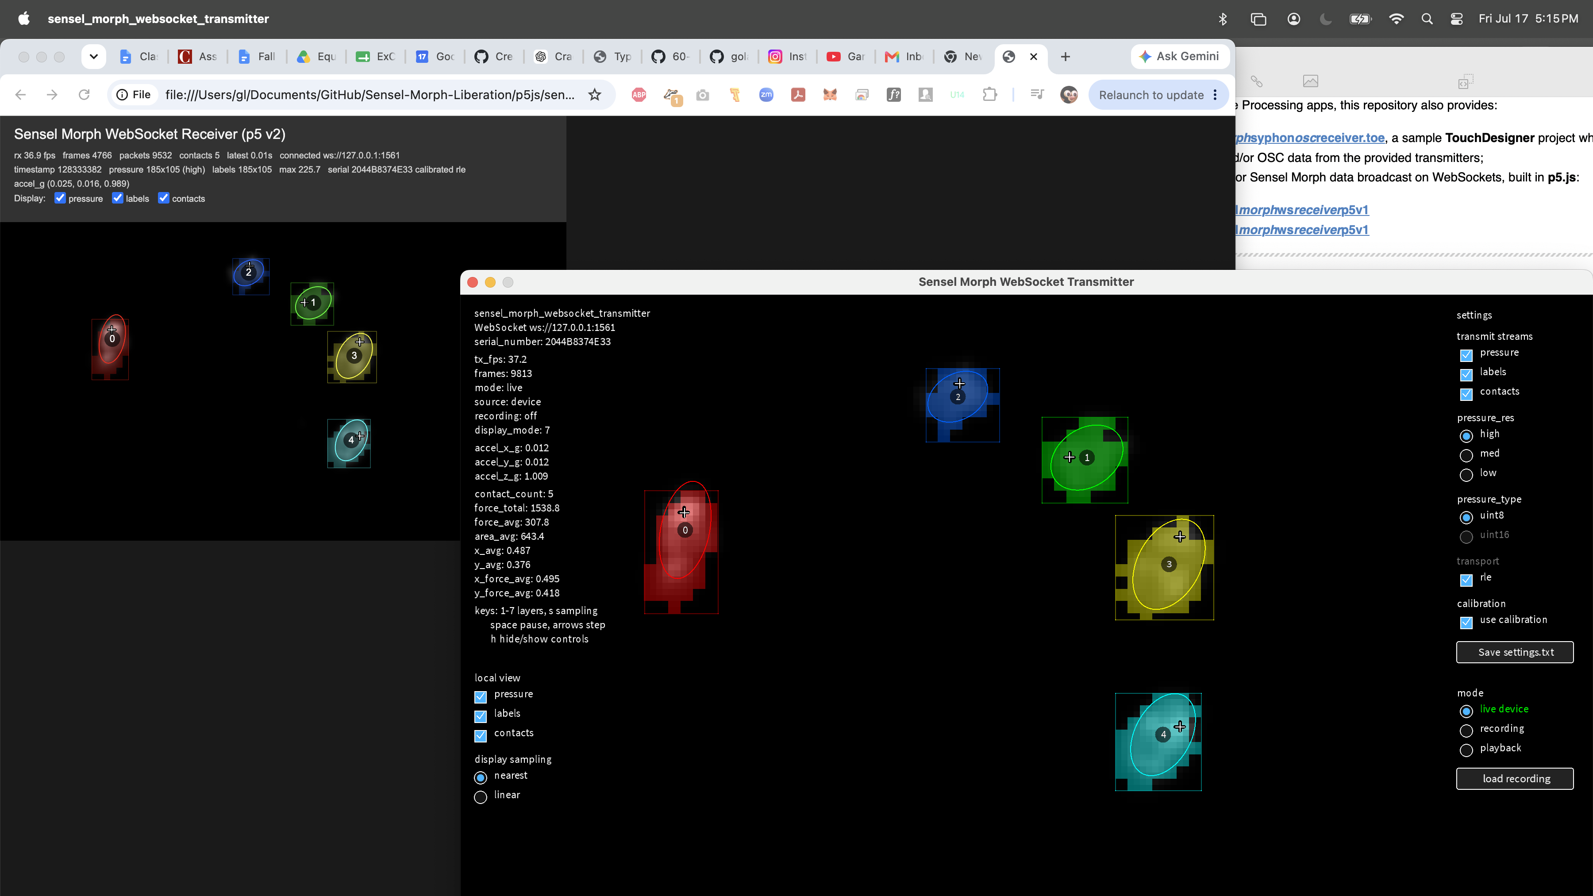The image size is (1593, 896).
Task: Select high pressure_res radio button
Action: [1466, 436]
